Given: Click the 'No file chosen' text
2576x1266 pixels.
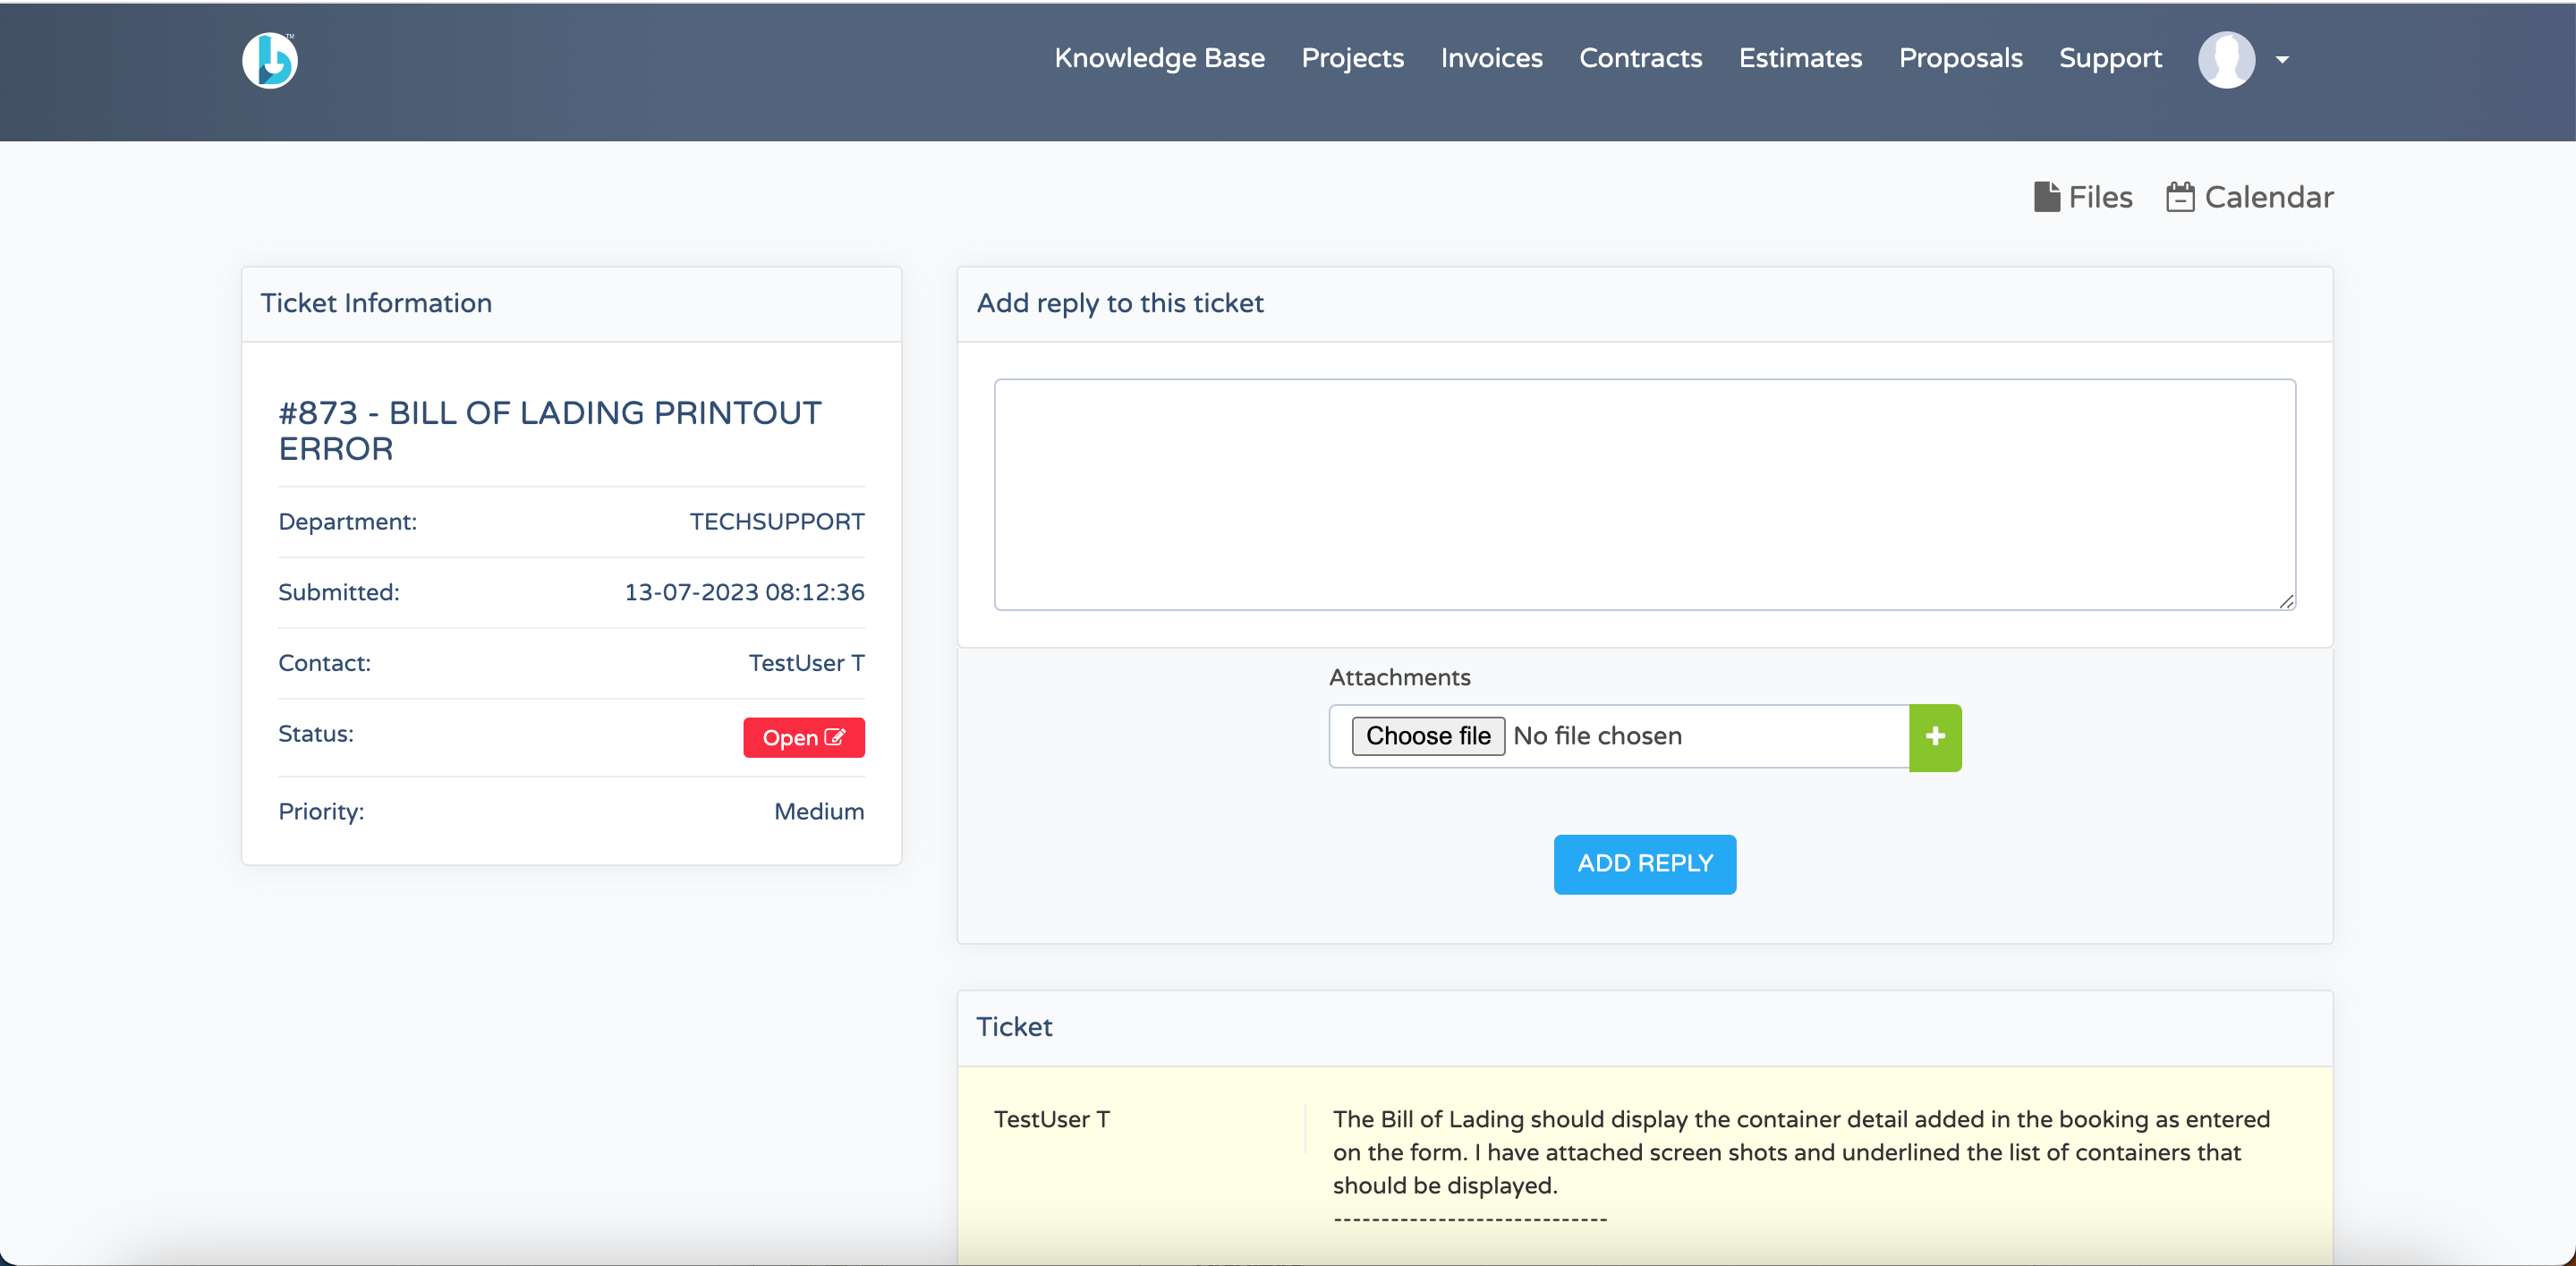Looking at the screenshot, I should [1597, 736].
